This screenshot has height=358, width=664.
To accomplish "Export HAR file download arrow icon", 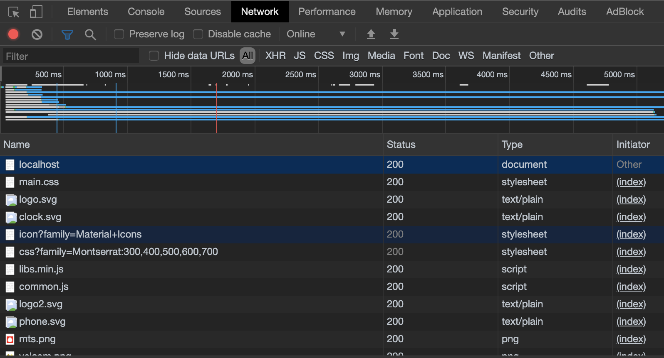I will [394, 34].
